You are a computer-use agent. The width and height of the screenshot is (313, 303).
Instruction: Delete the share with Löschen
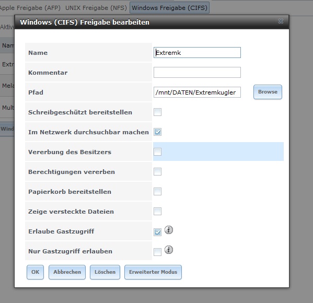pos(105,272)
